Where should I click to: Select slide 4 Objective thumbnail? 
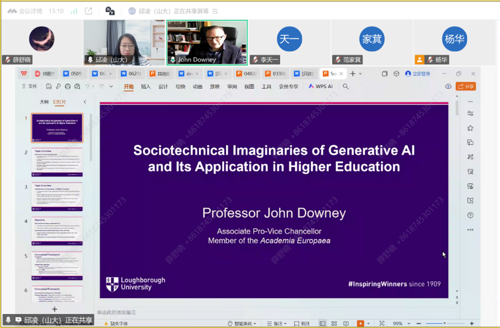pyautogui.click(x=57, y=231)
